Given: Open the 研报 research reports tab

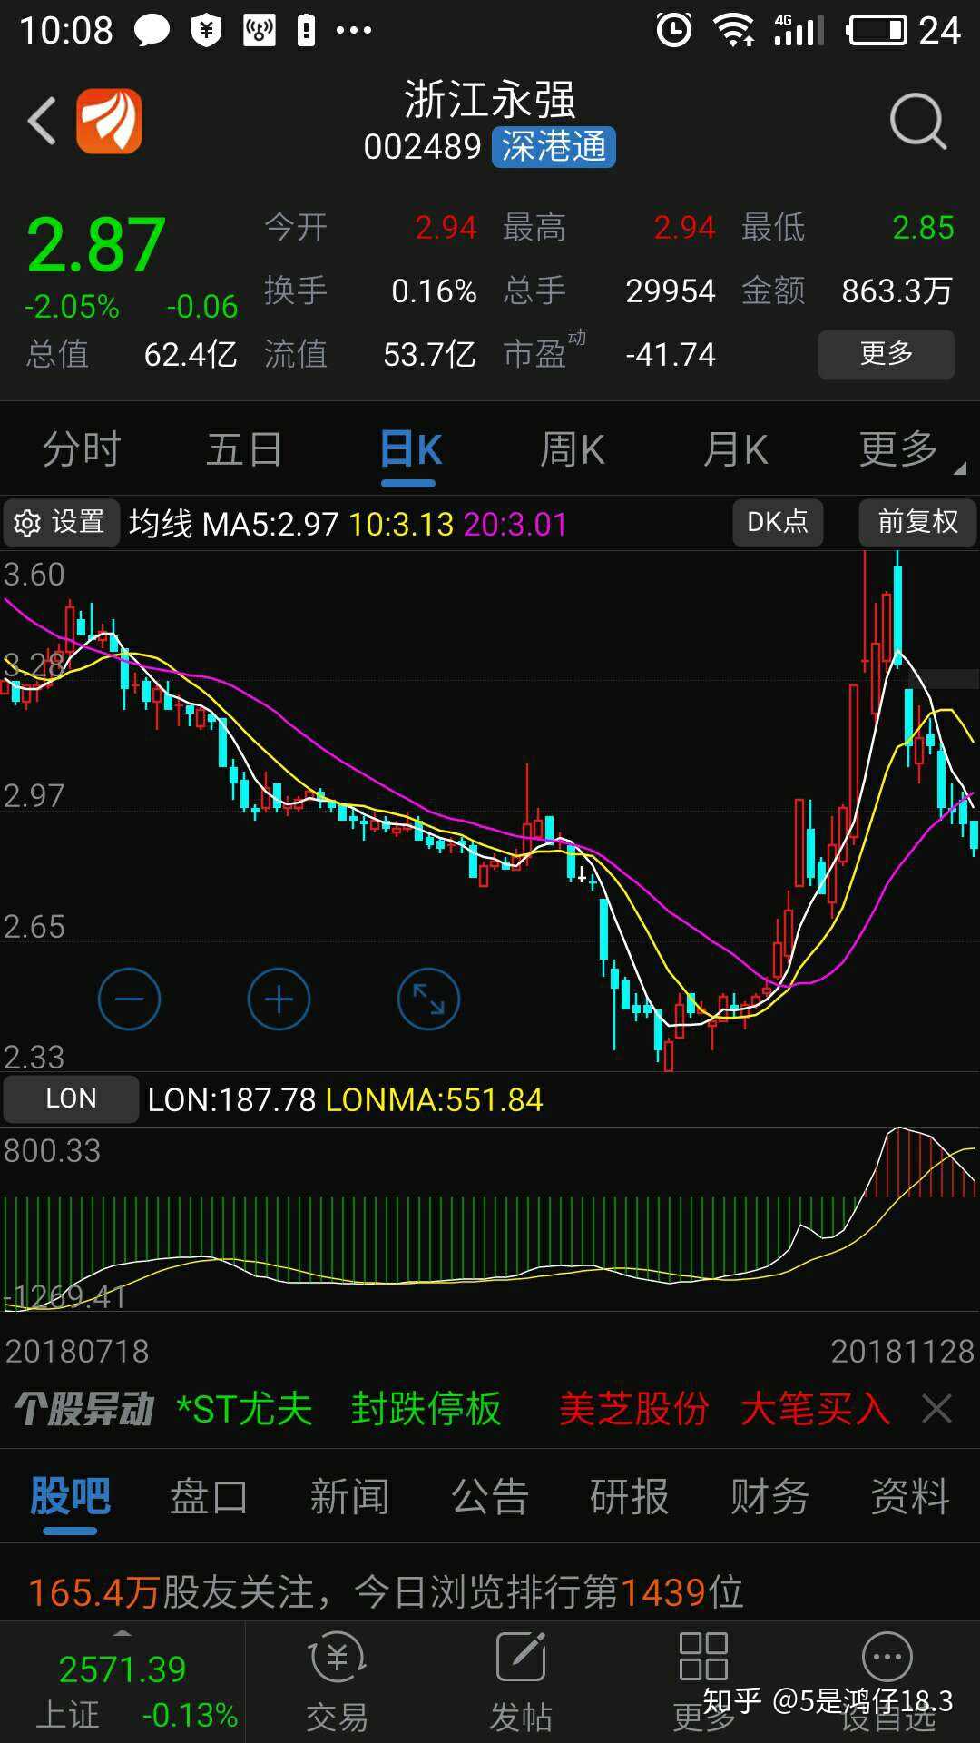Looking at the screenshot, I should [630, 1496].
